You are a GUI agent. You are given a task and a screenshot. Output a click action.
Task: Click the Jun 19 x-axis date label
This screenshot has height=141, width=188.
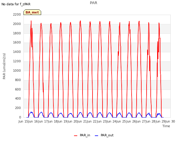63,121
